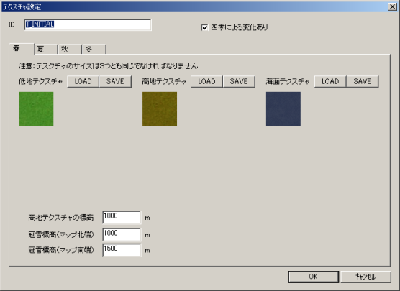Click the キャンセル button
The width and height of the screenshot is (400, 291).
pos(365,277)
